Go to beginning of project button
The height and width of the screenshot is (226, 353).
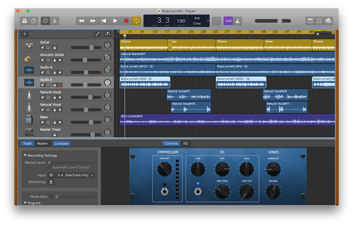coord(104,21)
